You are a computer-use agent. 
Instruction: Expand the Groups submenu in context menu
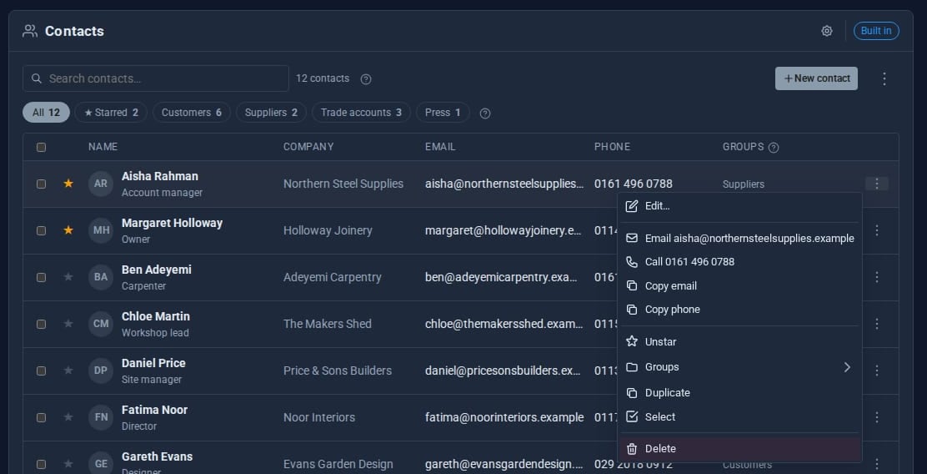[x=739, y=367]
